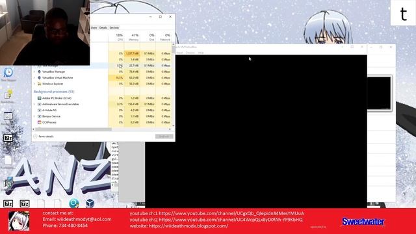Open the 7z archive icon below the calendar icon

click(x=8, y=138)
